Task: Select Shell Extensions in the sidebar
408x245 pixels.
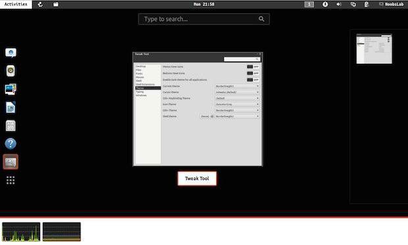Action: pyautogui.click(x=145, y=85)
